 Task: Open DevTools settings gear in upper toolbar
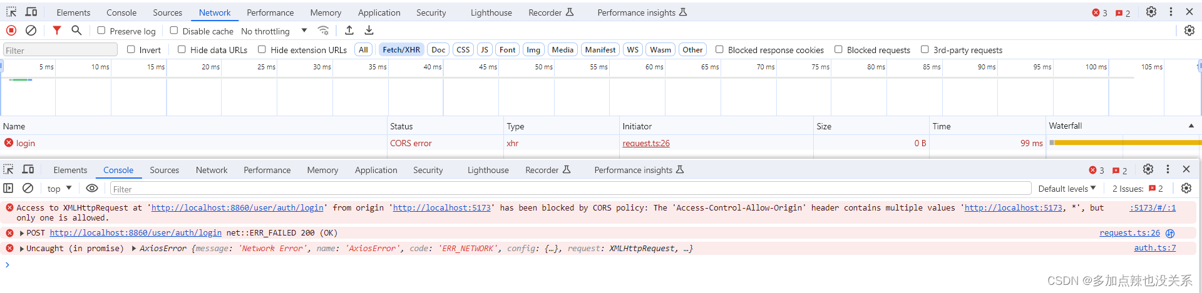(1151, 12)
